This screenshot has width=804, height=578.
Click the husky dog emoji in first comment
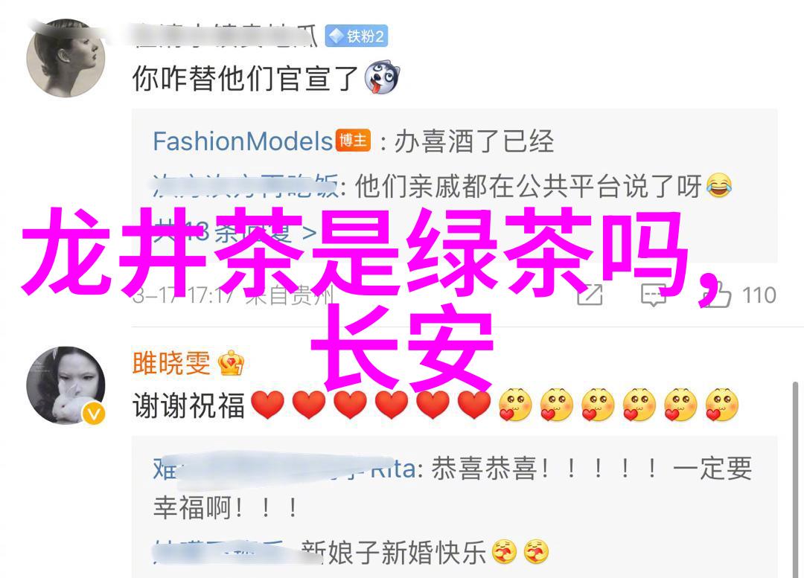click(x=381, y=78)
